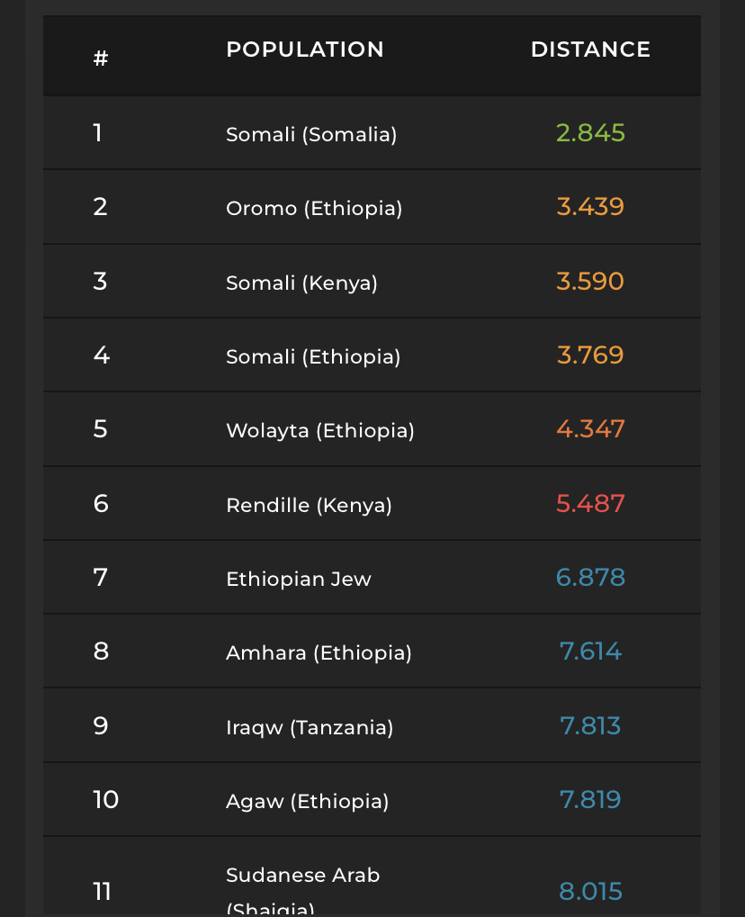This screenshot has height=917, width=745.
Task: Open the Iraqw (Tanzania) entry
Action: point(310,727)
